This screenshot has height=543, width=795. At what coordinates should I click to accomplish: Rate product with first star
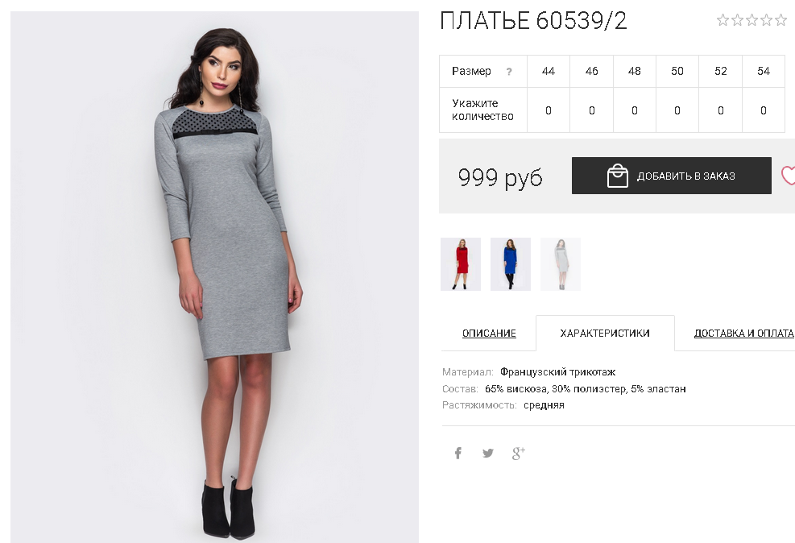click(x=723, y=20)
